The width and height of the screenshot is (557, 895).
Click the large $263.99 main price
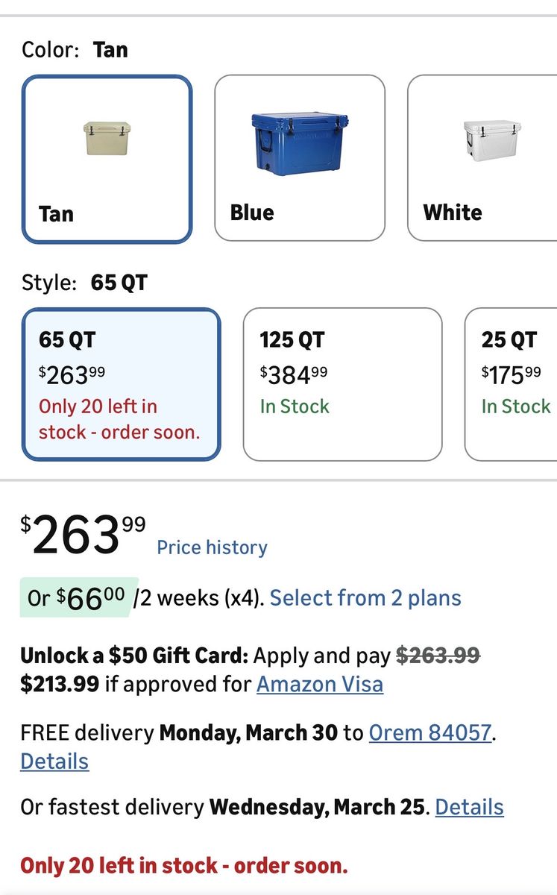click(83, 534)
